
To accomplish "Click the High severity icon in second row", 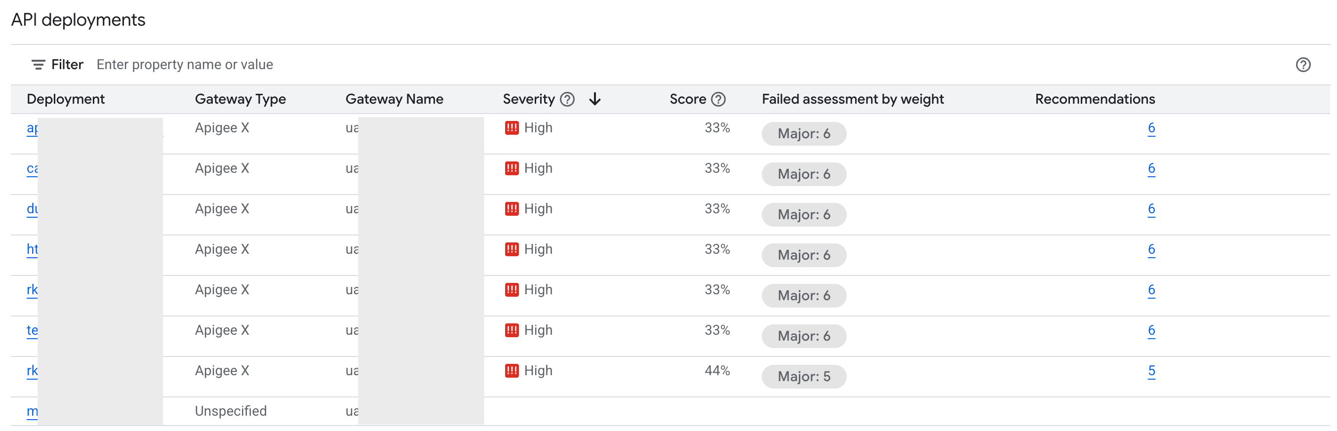I will 512,168.
